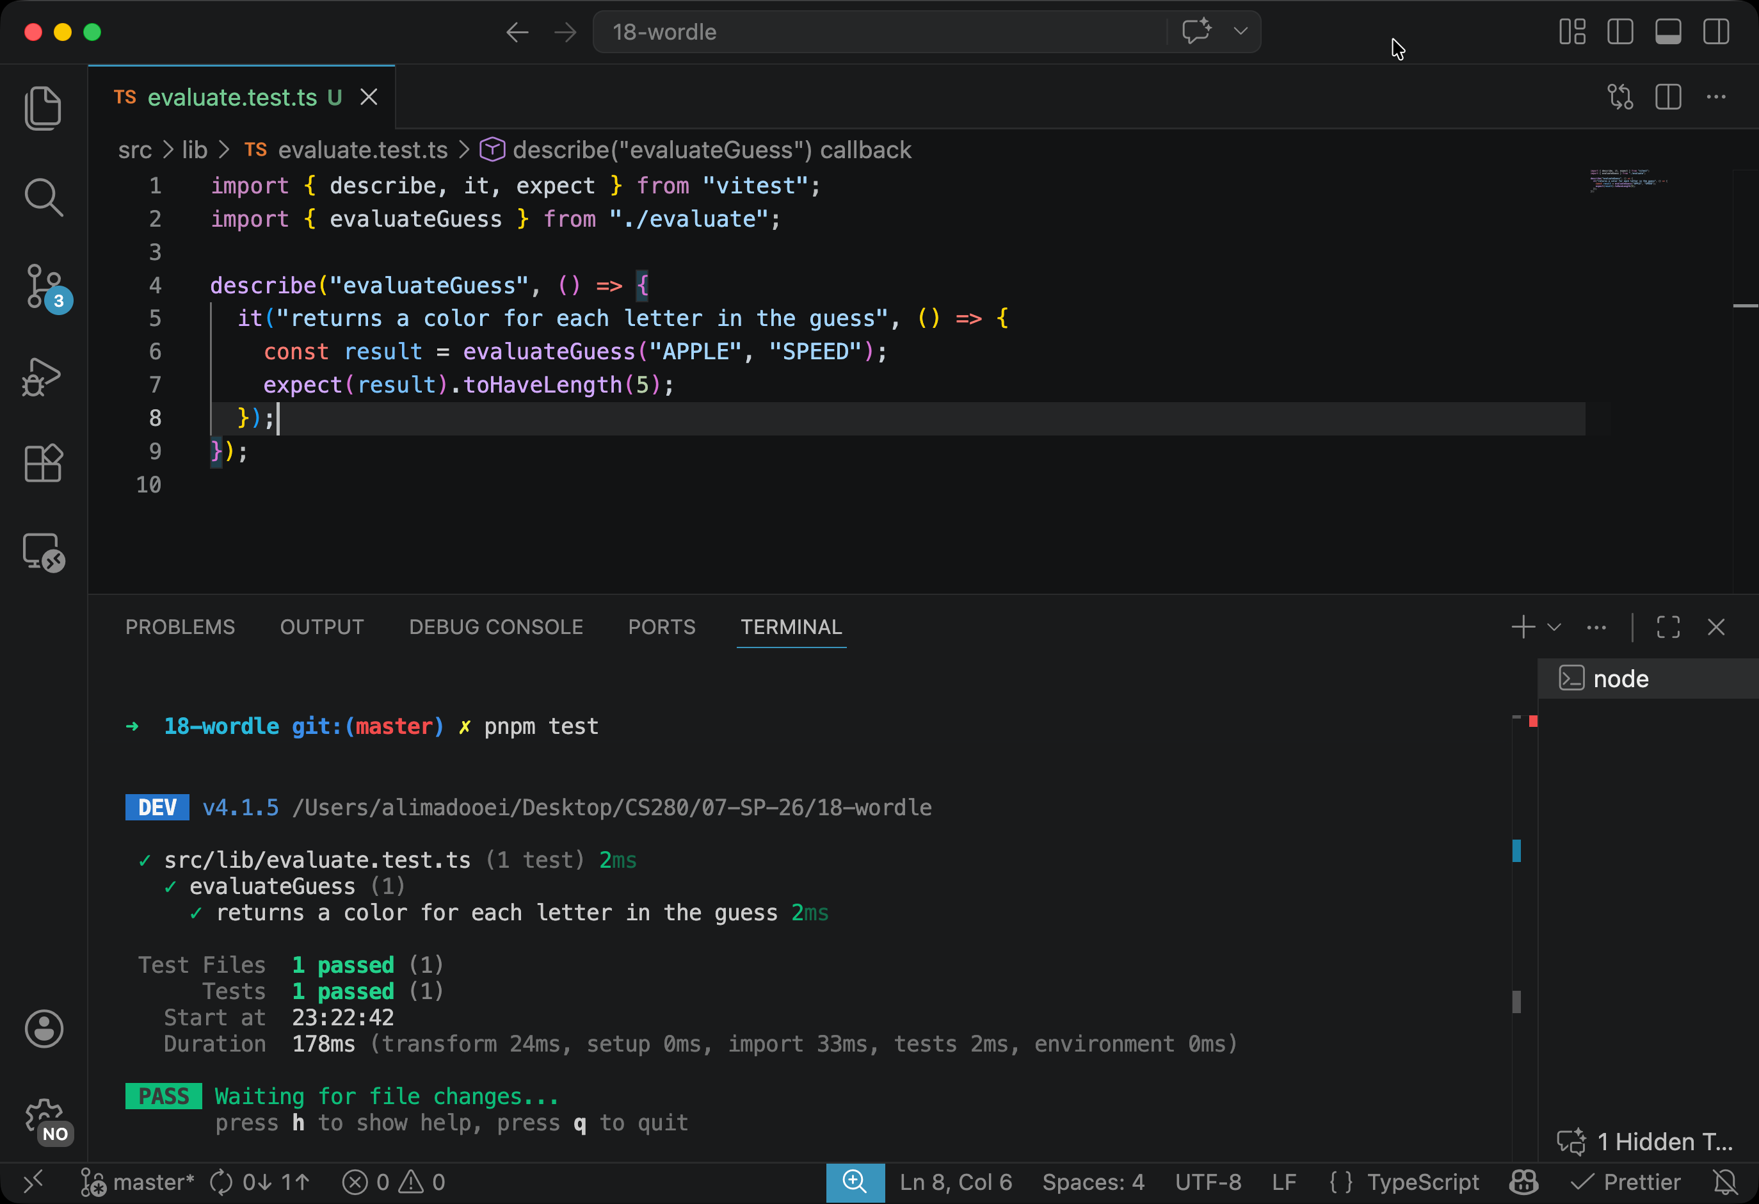
Task: Show the 1 Hidden Terminal entry
Action: point(1646,1142)
